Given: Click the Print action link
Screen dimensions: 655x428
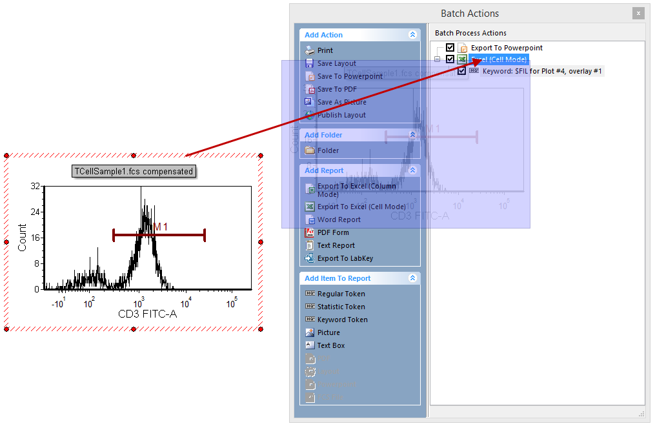Looking at the screenshot, I should coord(325,50).
